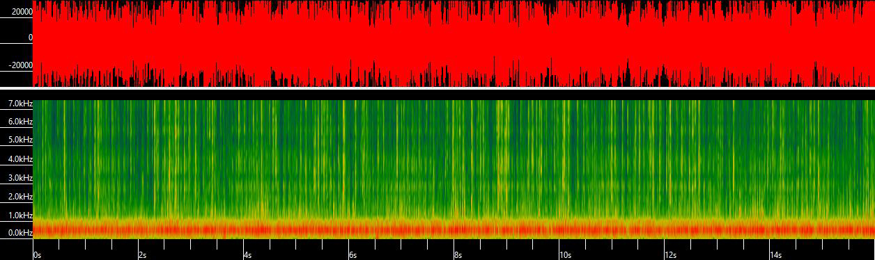Click the white divider between waveform and spectrogram
The image size is (875, 260).
click(x=437, y=89)
